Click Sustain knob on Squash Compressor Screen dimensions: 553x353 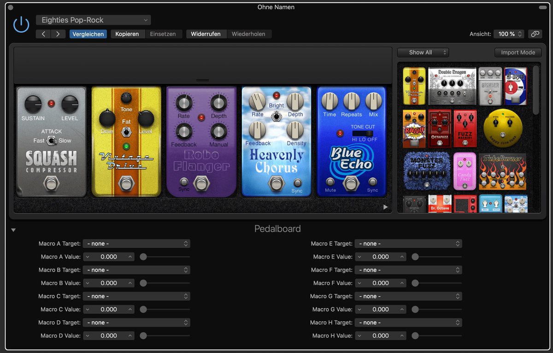click(x=33, y=105)
